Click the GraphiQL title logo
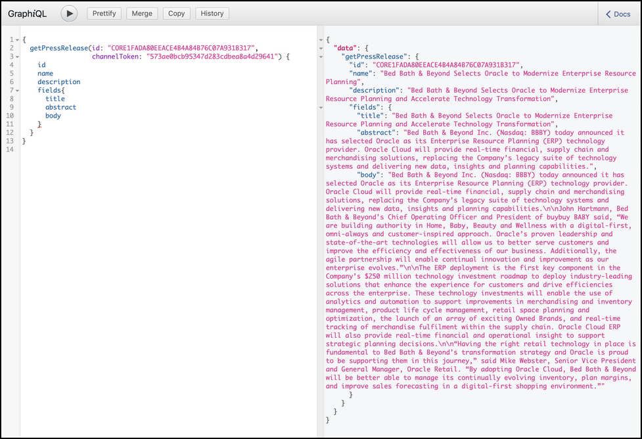 coord(27,14)
